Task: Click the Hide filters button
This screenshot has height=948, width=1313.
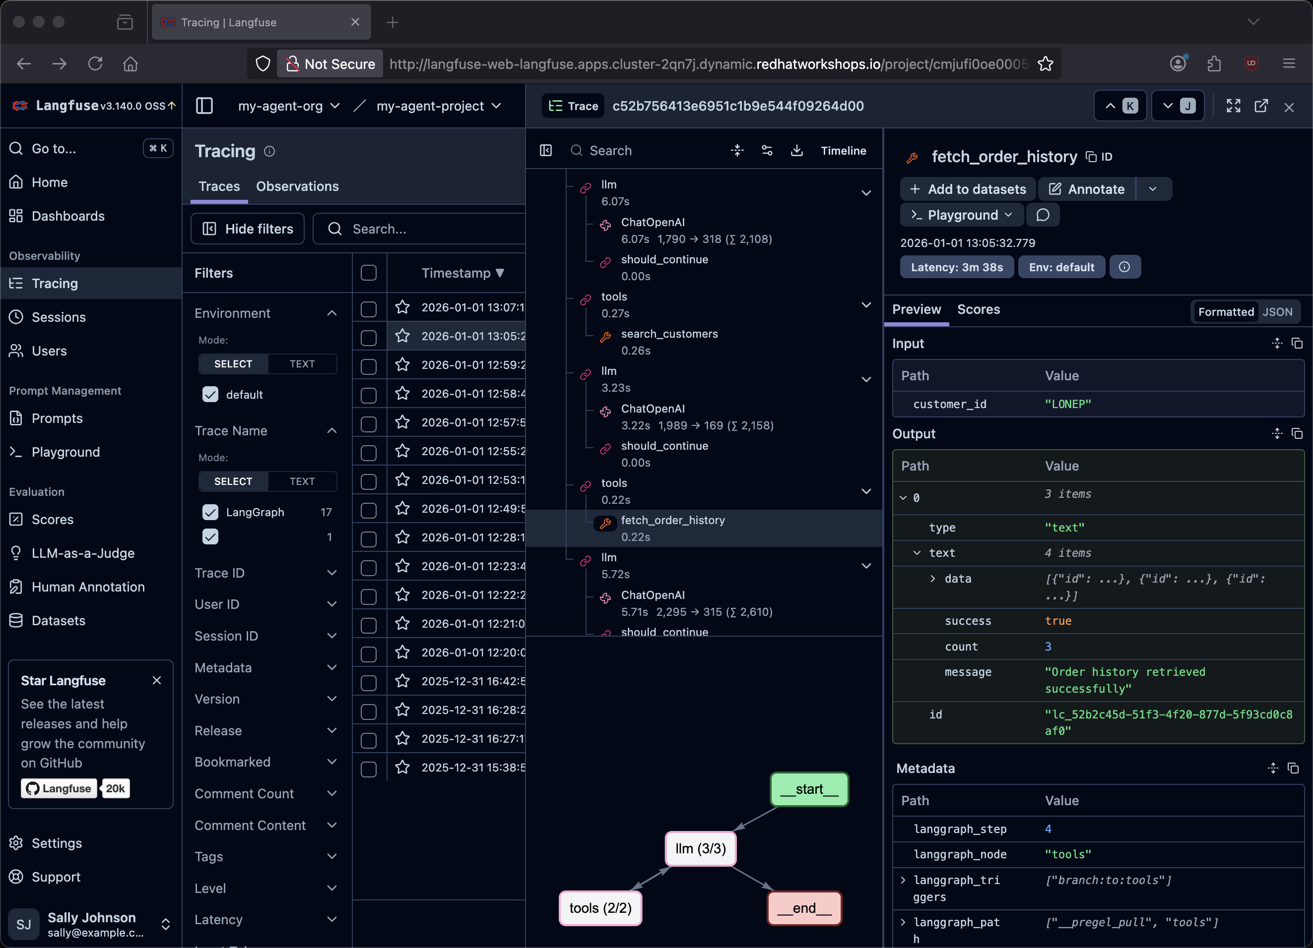Action: click(x=248, y=229)
